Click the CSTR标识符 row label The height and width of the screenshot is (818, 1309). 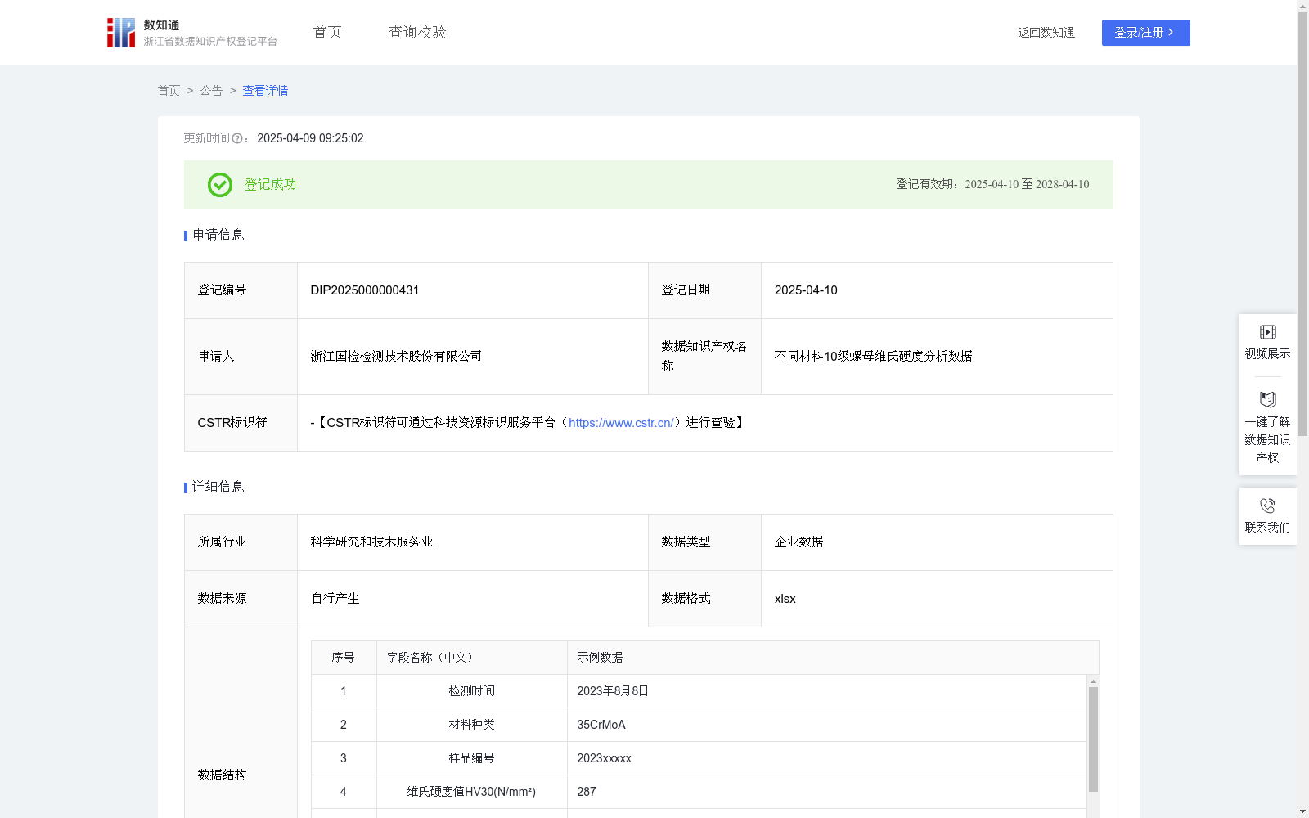coord(232,423)
